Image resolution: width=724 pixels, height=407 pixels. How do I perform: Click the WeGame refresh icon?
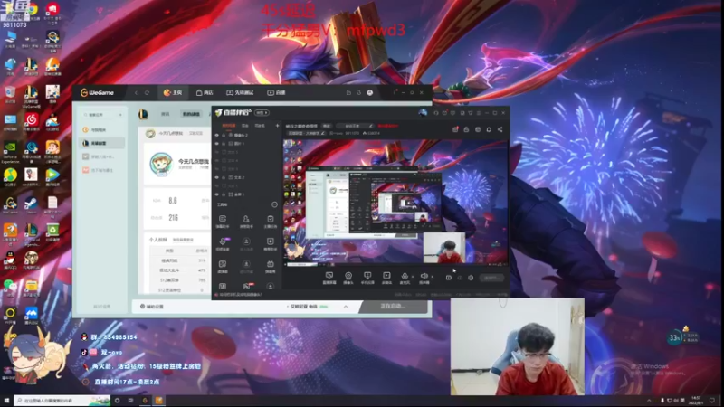[x=147, y=93]
